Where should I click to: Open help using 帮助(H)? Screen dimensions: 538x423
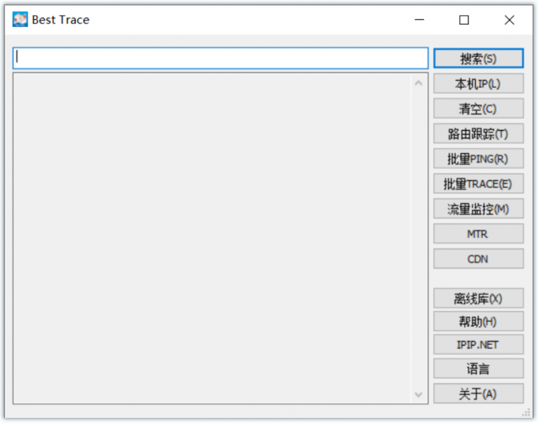click(478, 321)
